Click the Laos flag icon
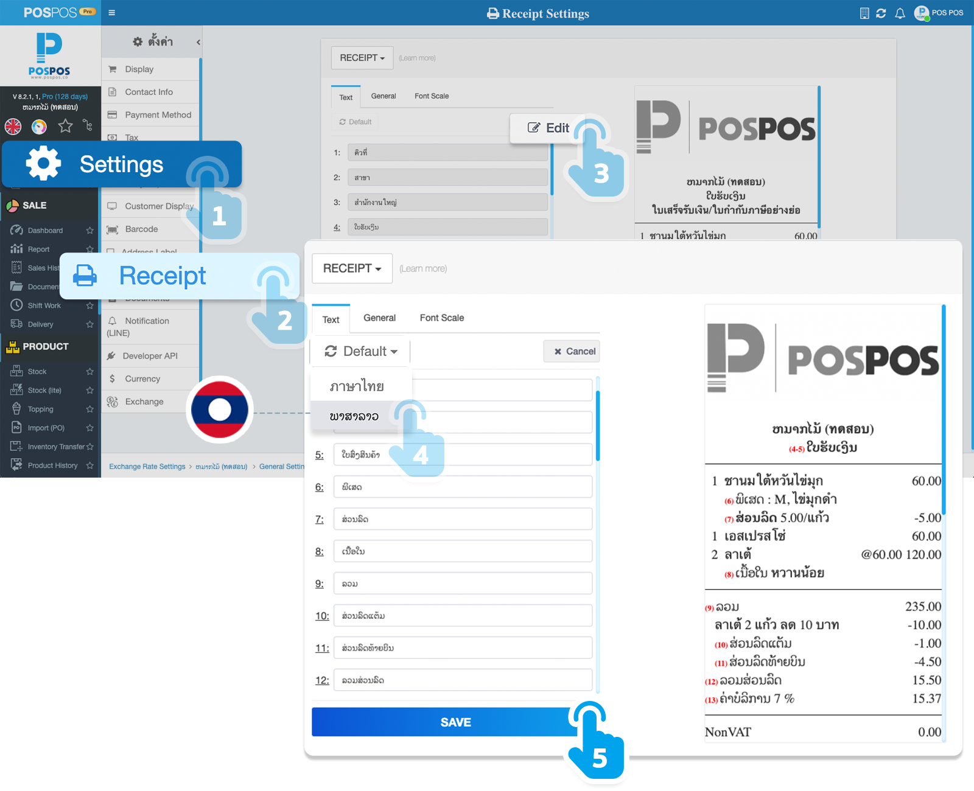 (x=220, y=409)
